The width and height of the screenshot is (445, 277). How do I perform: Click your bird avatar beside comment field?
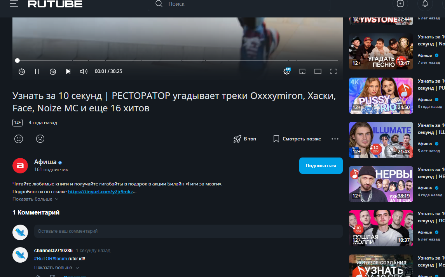coord(20,232)
